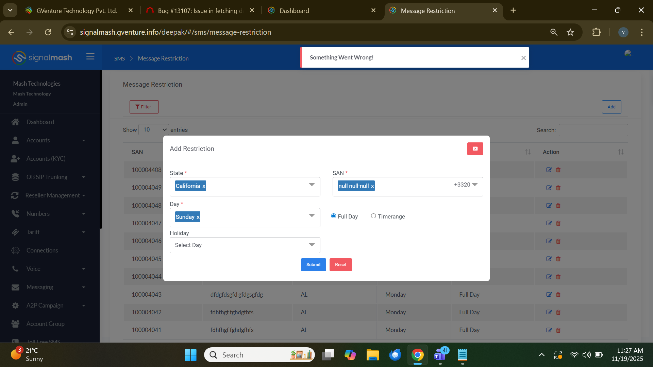Click the blue Submit button
The width and height of the screenshot is (653, 367).
(x=313, y=265)
